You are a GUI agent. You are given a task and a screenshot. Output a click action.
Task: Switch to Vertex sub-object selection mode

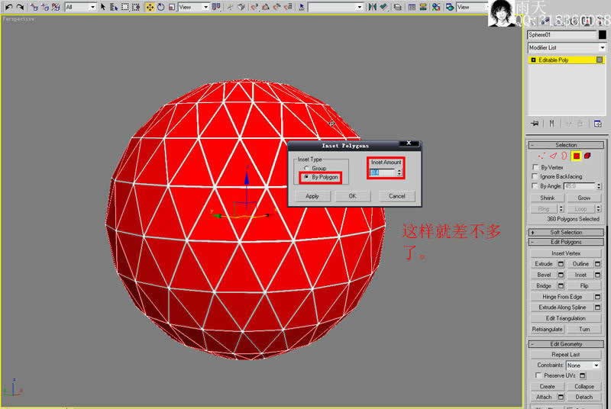[x=541, y=156]
